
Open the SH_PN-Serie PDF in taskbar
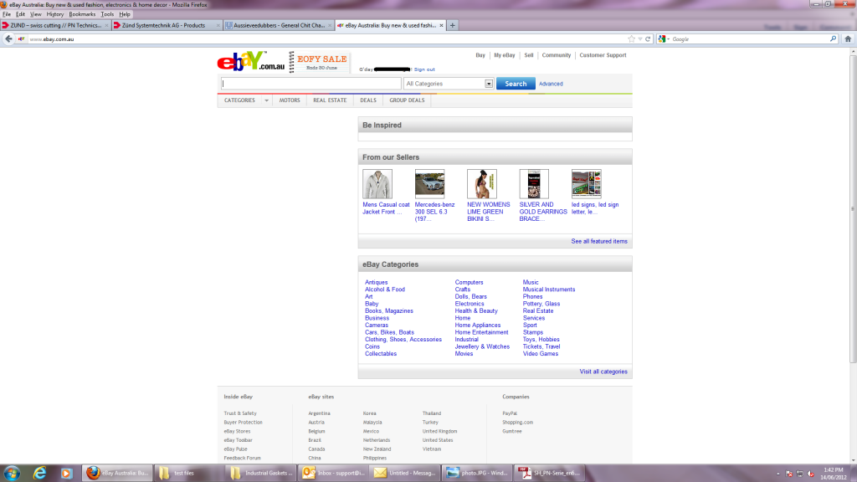(549, 473)
